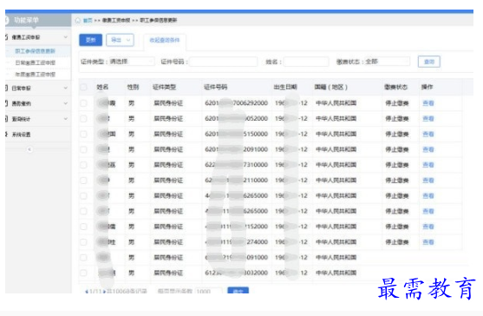Expand the 日常申报 sidebar section chevron
The width and height of the screenshot is (483, 316).
(x=66, y=89)
